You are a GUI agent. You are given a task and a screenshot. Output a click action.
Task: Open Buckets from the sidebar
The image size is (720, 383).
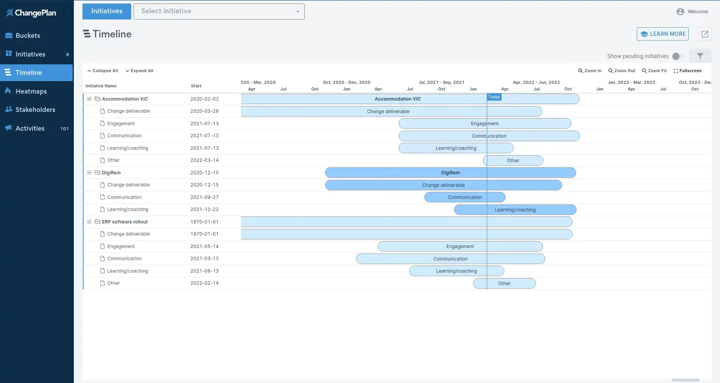[x=28, y=35]
